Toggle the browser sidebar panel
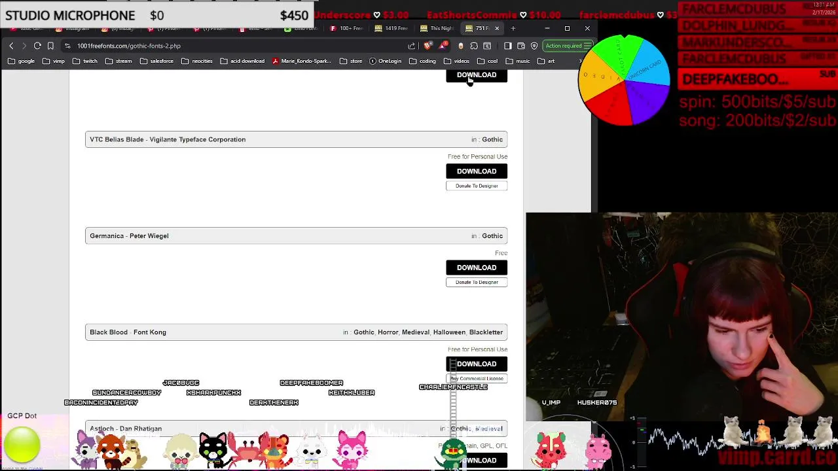The image size is (838, 471). click(x=507, y=46)
